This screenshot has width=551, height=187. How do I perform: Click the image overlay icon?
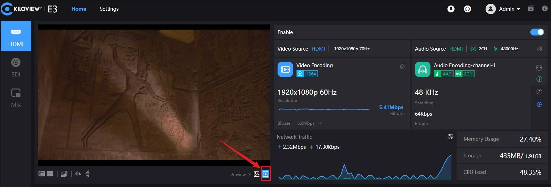tap(64, 174)
